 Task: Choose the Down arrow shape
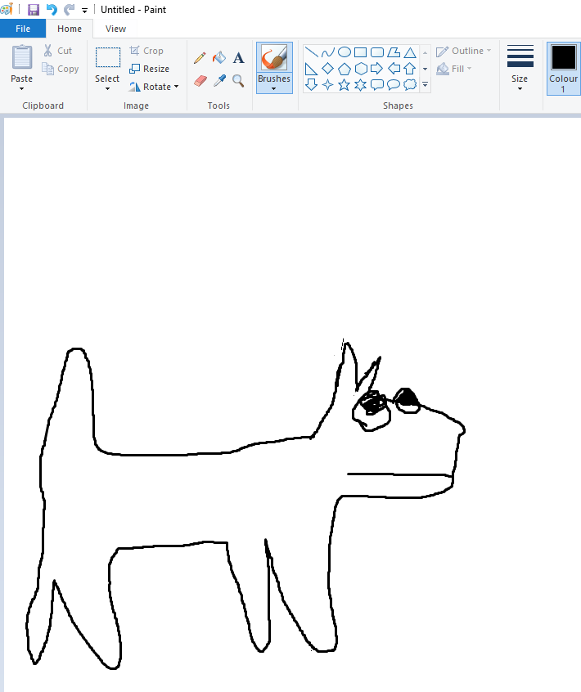click(311, 85)
